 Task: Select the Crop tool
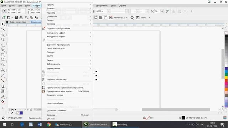pos(2,34)
